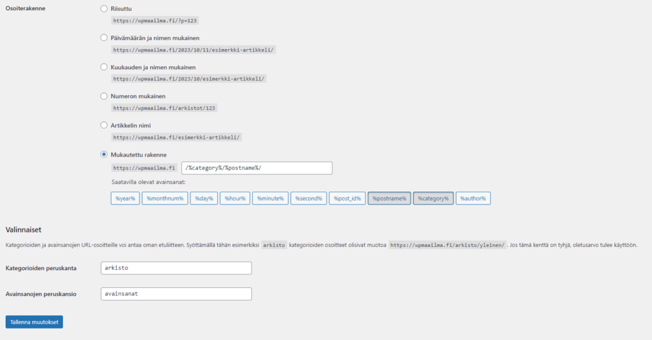Click the wpmaailma.fi/arkisto/yleinen/ example URL
The height and width of the screenshot is (340, 652).
pyautogui.click(x=448, y=245)
